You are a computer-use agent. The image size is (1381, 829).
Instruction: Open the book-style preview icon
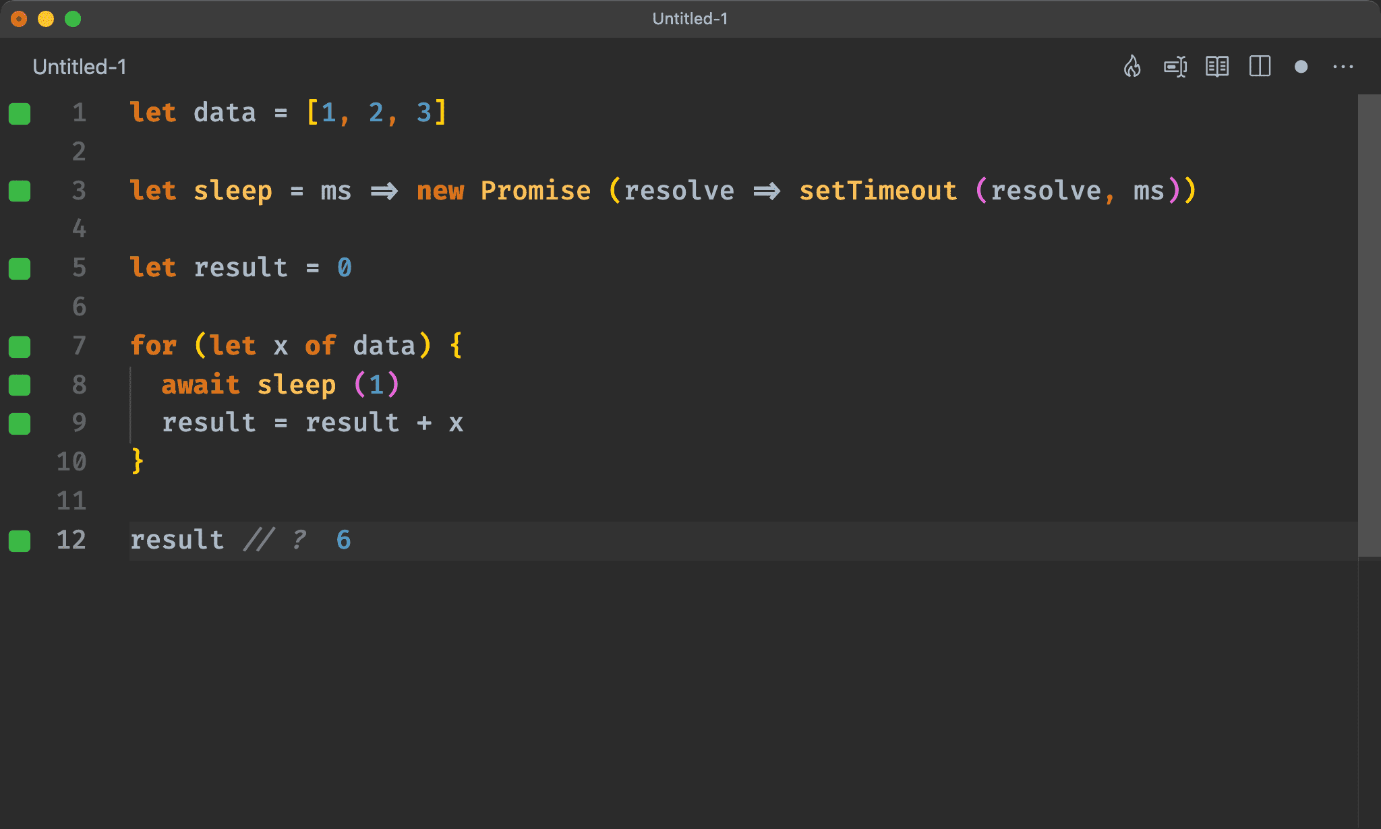1217,67
